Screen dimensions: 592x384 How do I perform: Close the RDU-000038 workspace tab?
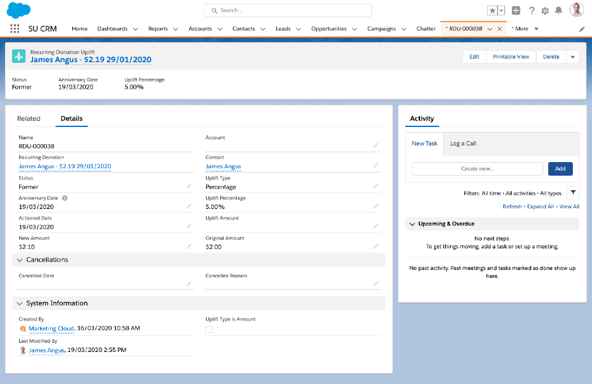[499, 29]
